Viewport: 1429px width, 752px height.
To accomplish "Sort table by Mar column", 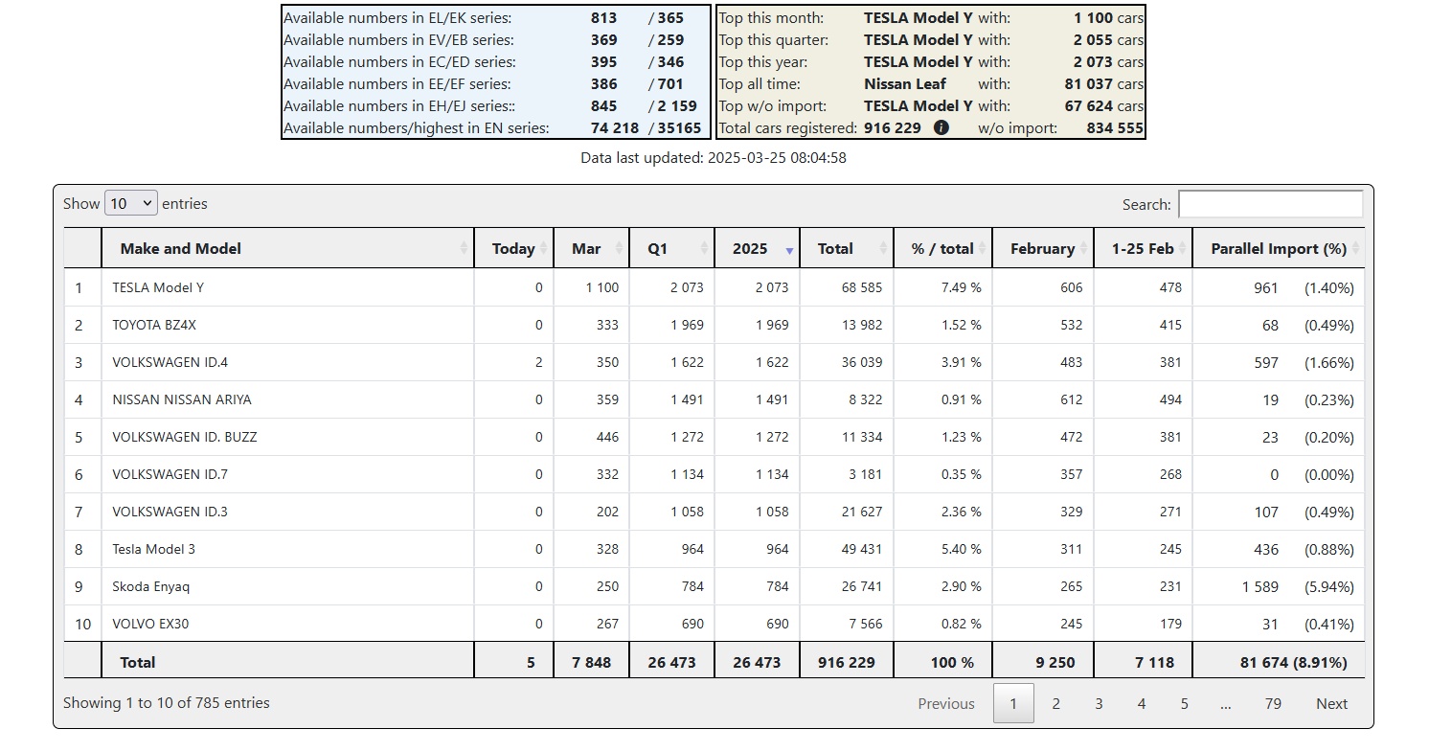I will pyautogui.click(x=591, y=248).
